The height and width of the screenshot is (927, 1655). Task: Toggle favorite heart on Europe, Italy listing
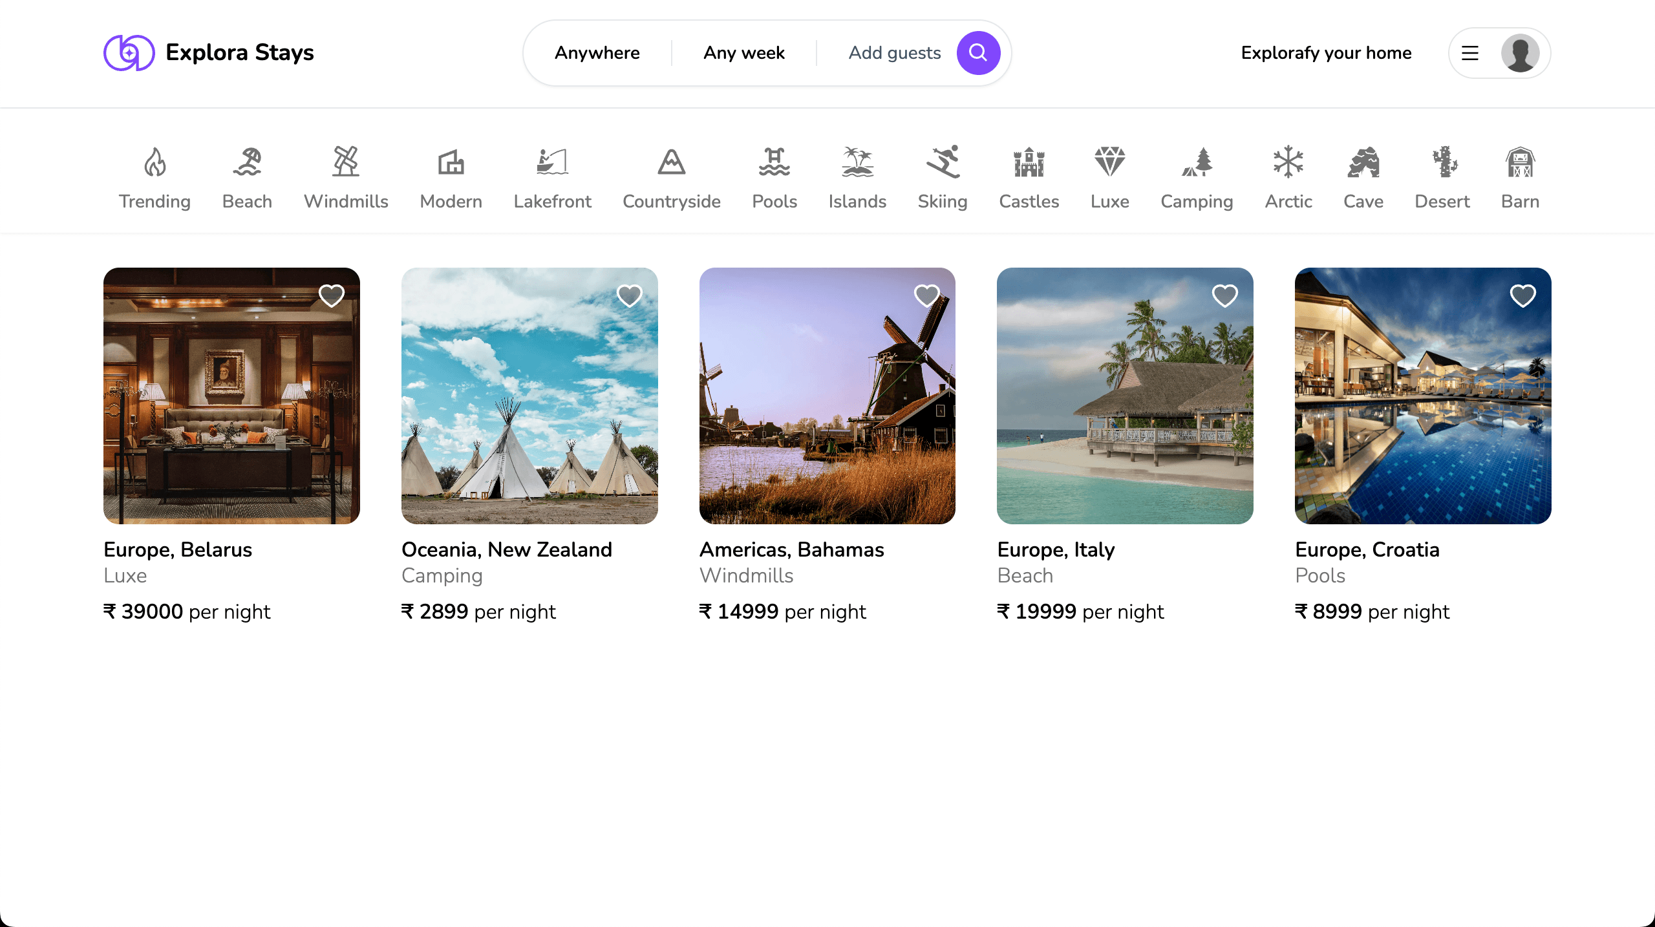pos(1224,296)
